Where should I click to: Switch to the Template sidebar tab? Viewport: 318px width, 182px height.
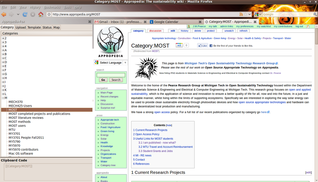pyautogui.click(x=34, y=27)
